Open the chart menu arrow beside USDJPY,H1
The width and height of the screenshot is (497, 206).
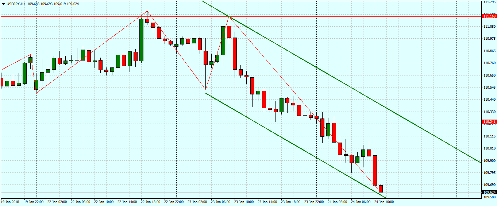pyautogui.click(x=3, y=4)
